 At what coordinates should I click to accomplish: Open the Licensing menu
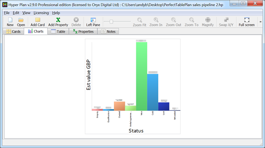(41, 13)
